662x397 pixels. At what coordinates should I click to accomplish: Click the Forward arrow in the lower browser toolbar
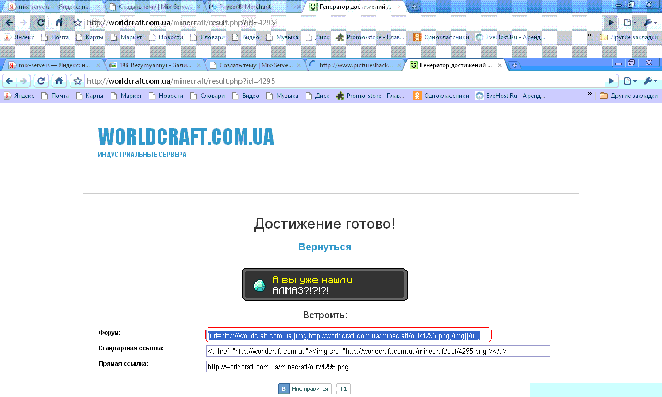23,81
